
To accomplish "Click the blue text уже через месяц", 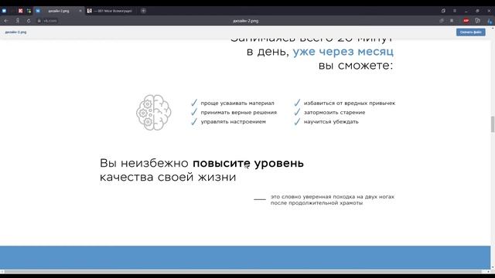I will (343, 52).
